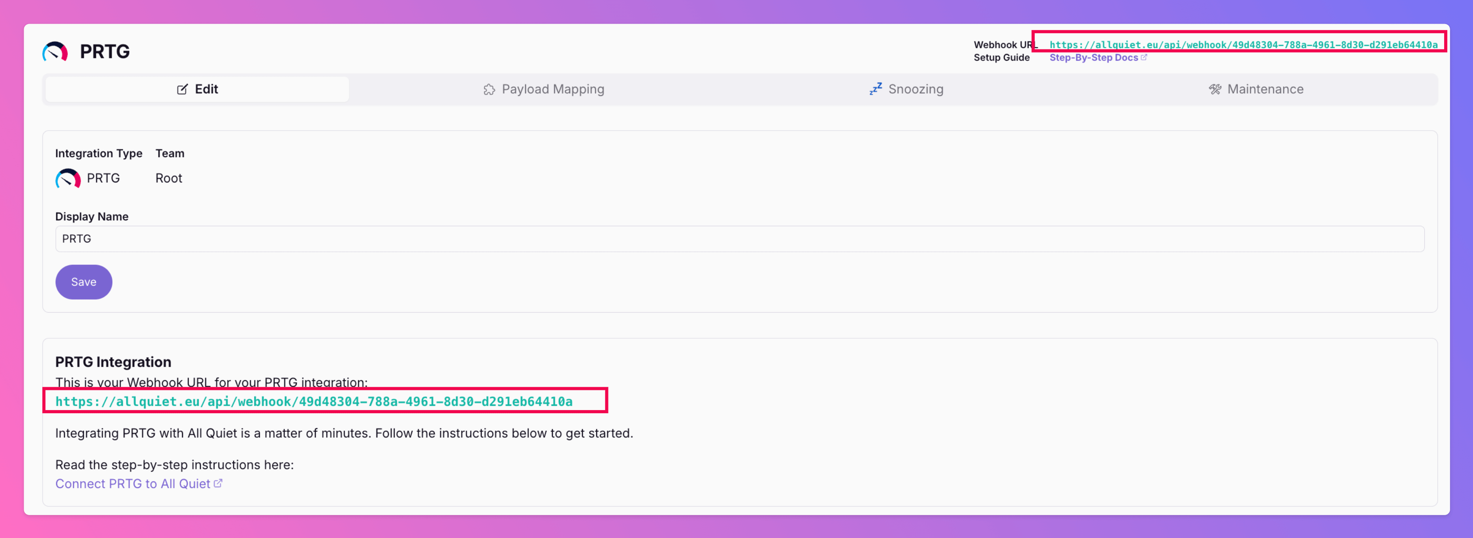Viewport: 1473px width, 538px height.
Task: Click the zzz Snoozing icon
Action: tap(876, 88)
